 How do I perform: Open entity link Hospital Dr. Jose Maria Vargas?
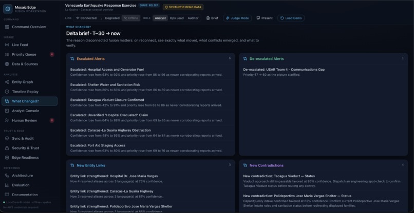pyautogui.click(x=150, y=179)
